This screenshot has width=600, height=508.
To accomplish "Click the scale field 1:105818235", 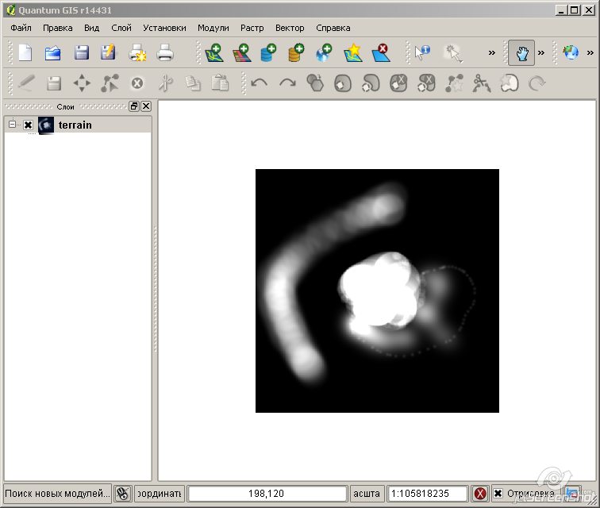I will tap(428, 494).
